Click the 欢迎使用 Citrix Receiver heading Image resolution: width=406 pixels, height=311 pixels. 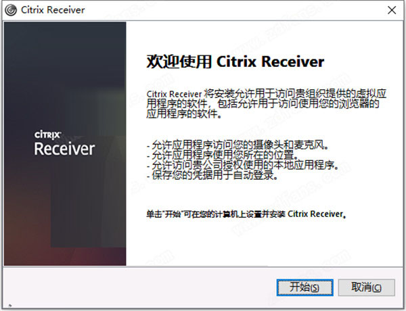235,62
